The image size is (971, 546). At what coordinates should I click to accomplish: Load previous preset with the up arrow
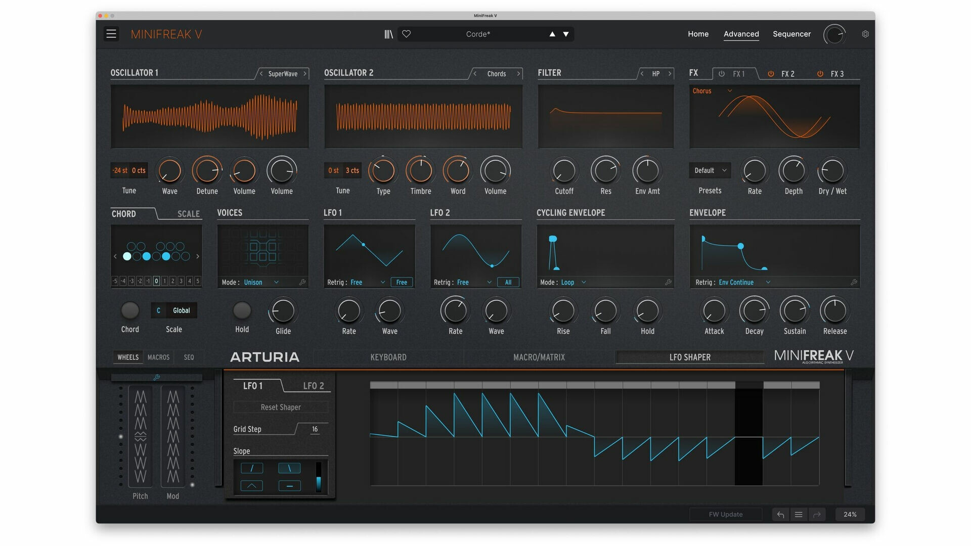552,34
